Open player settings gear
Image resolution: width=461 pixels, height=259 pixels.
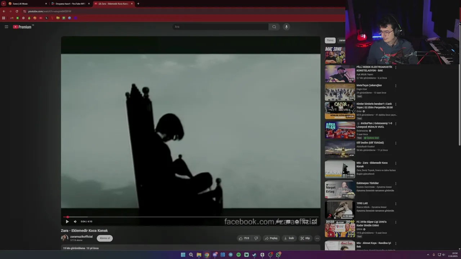297,222
